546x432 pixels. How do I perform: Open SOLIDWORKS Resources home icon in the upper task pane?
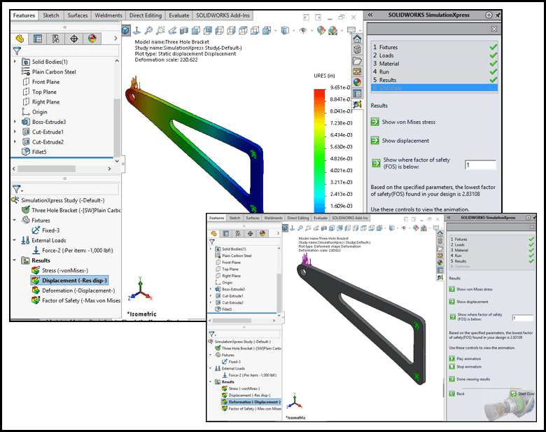coord(357,39)
